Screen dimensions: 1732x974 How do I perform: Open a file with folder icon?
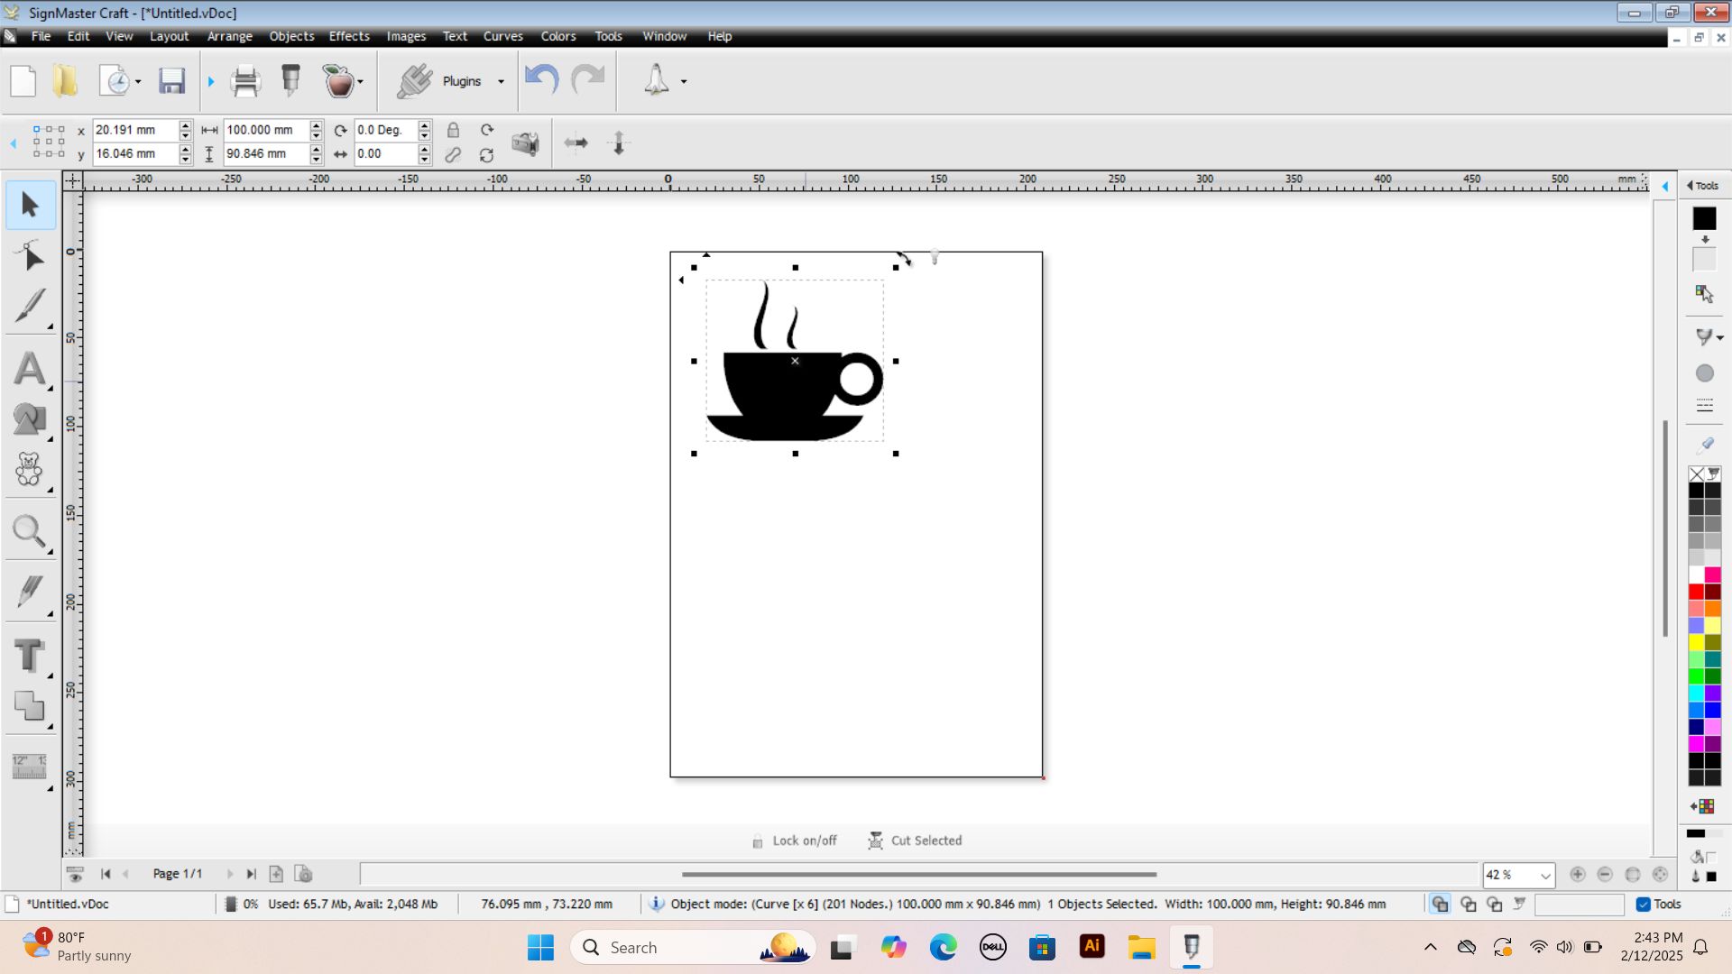click(65, 81)
